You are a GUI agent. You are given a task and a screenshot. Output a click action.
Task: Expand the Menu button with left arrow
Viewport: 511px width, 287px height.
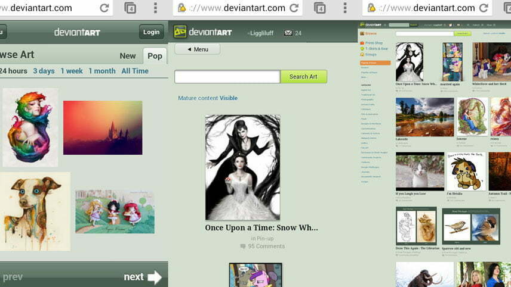pyautogui.click(x=198, y=49)
